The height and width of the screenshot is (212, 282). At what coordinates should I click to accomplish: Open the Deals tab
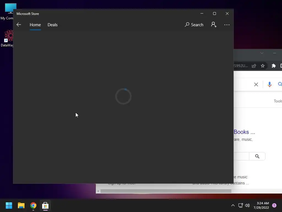tap(53, 25)
